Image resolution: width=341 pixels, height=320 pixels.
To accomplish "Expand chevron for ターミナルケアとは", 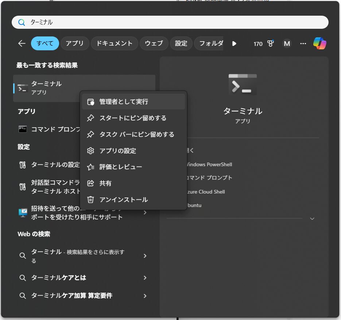I will tap(145, 278).
